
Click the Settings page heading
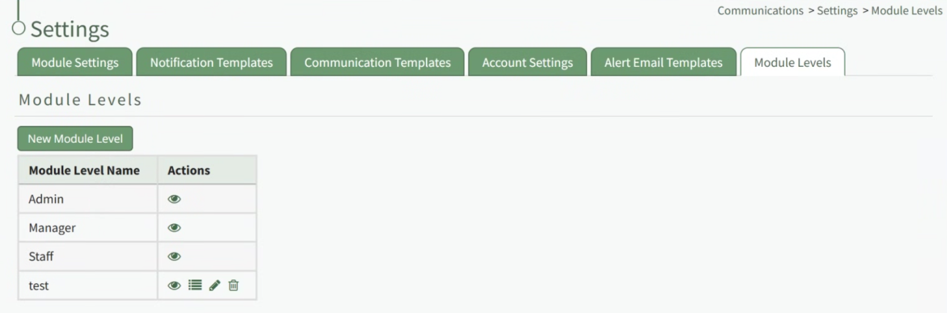click(x=70, y=29)
